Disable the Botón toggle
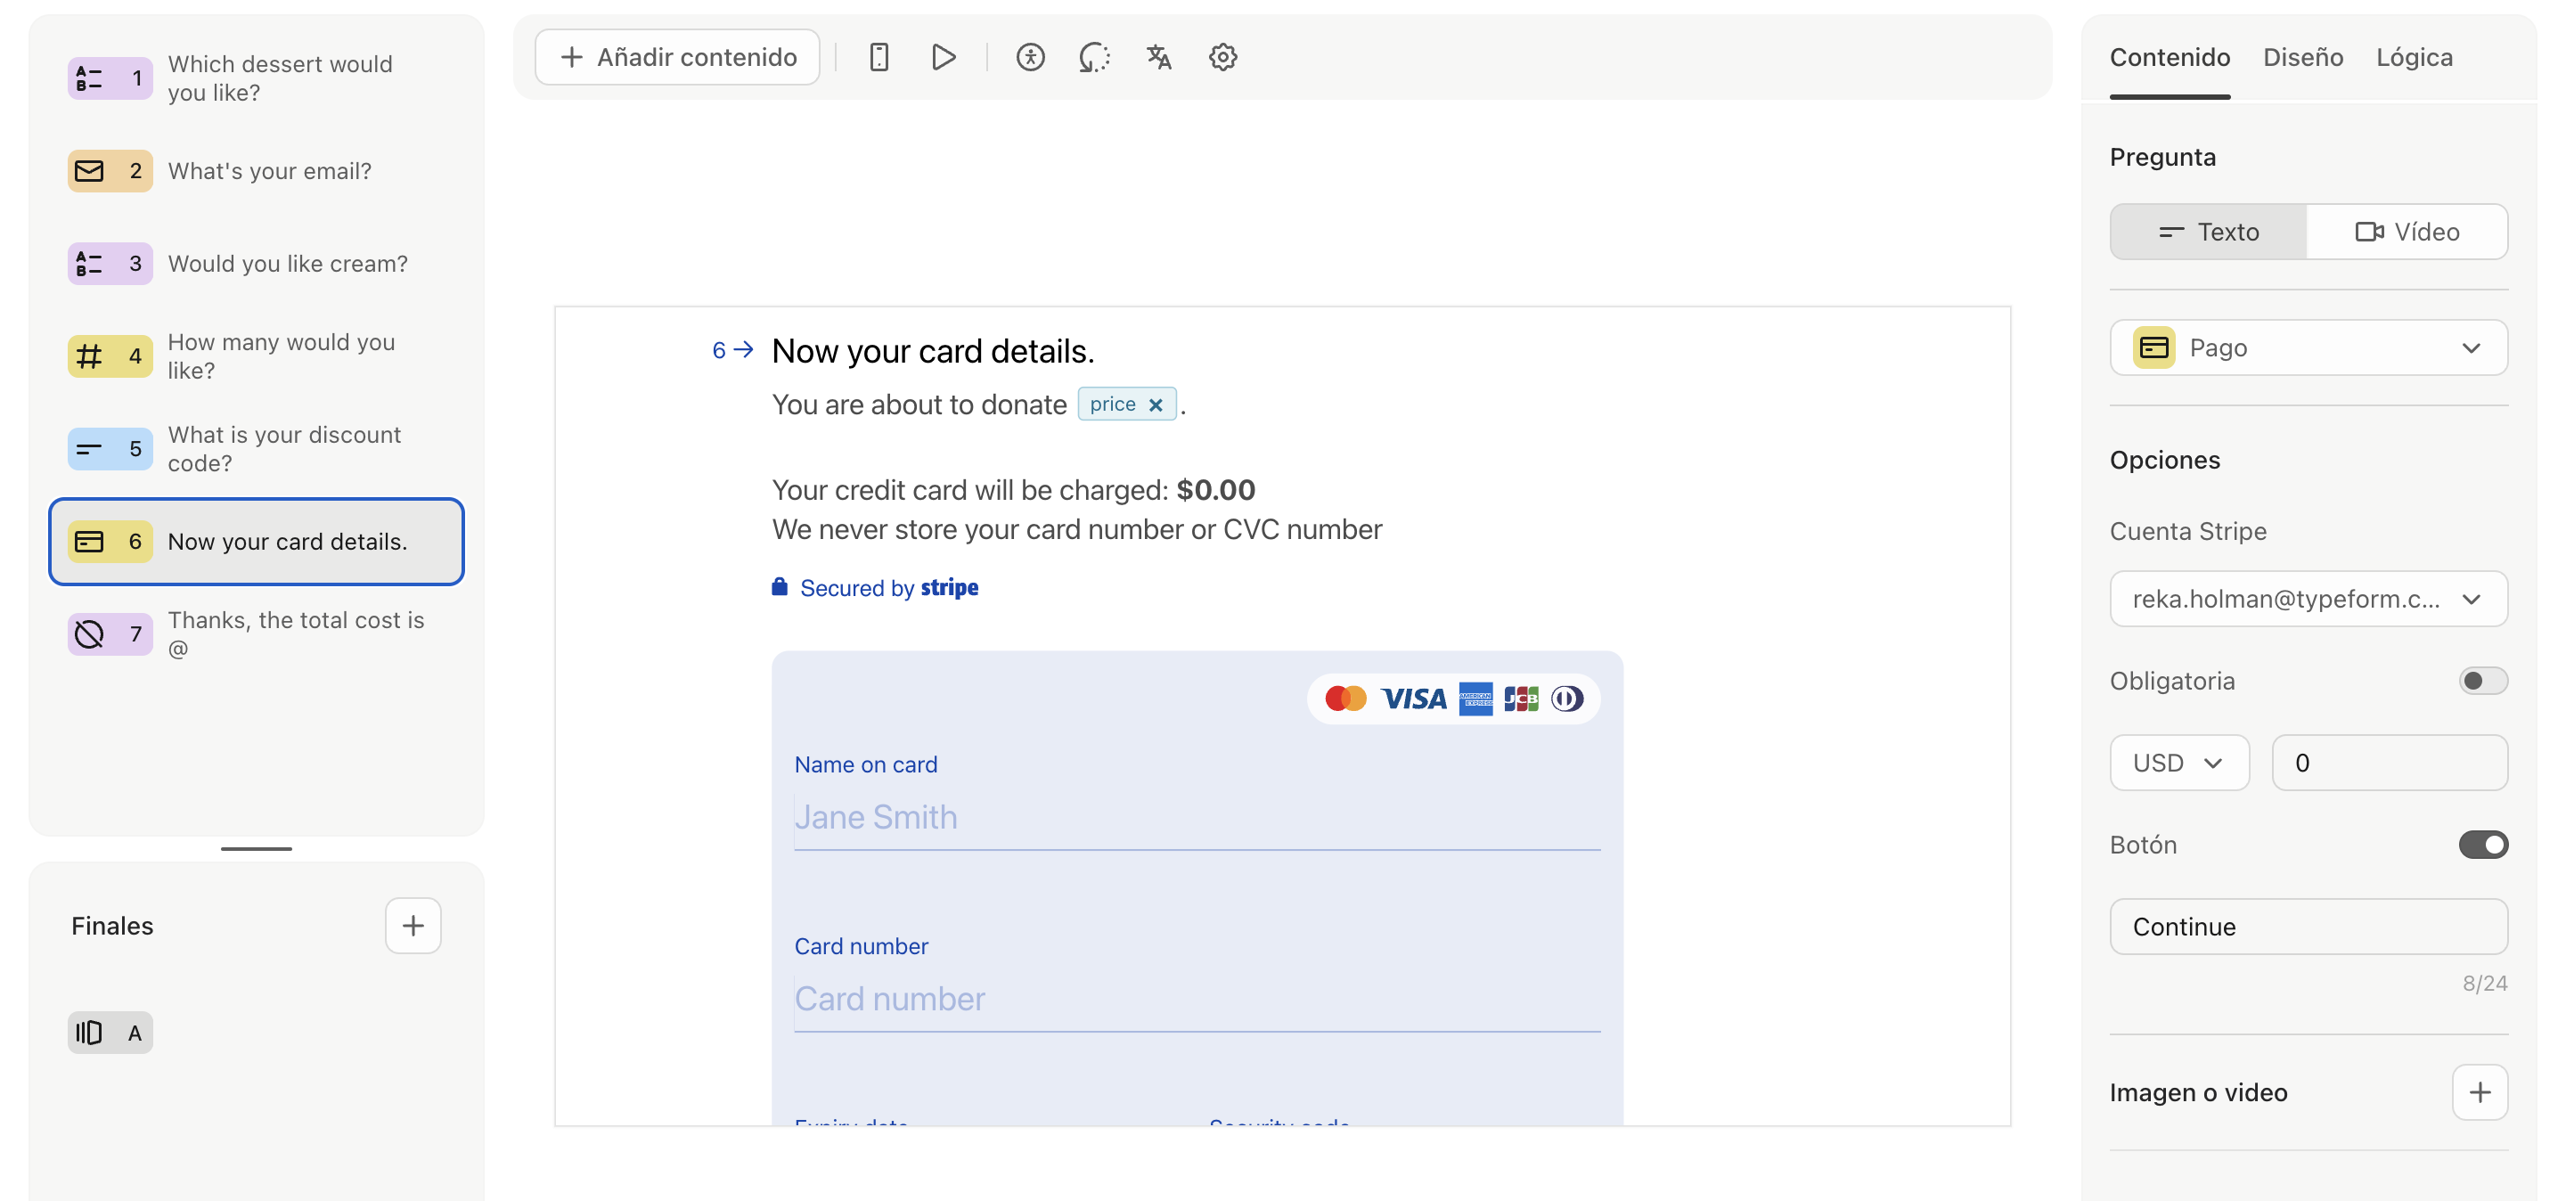 (2481, 845)
